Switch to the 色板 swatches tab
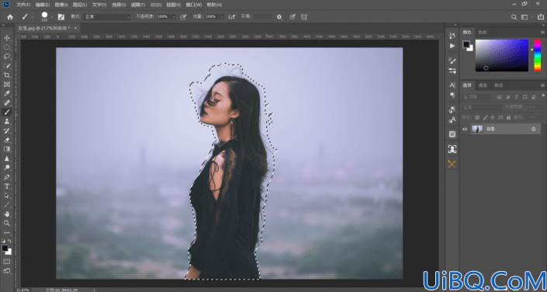Image resolution: width=547 pixels, height=292 pixels. (x=482, y=33)
